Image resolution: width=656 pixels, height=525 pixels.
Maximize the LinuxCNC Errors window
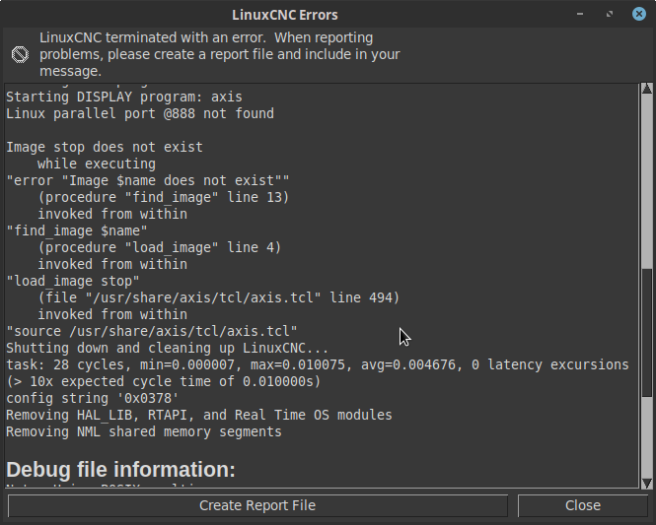pyautogui.click(x=610, y=14)
